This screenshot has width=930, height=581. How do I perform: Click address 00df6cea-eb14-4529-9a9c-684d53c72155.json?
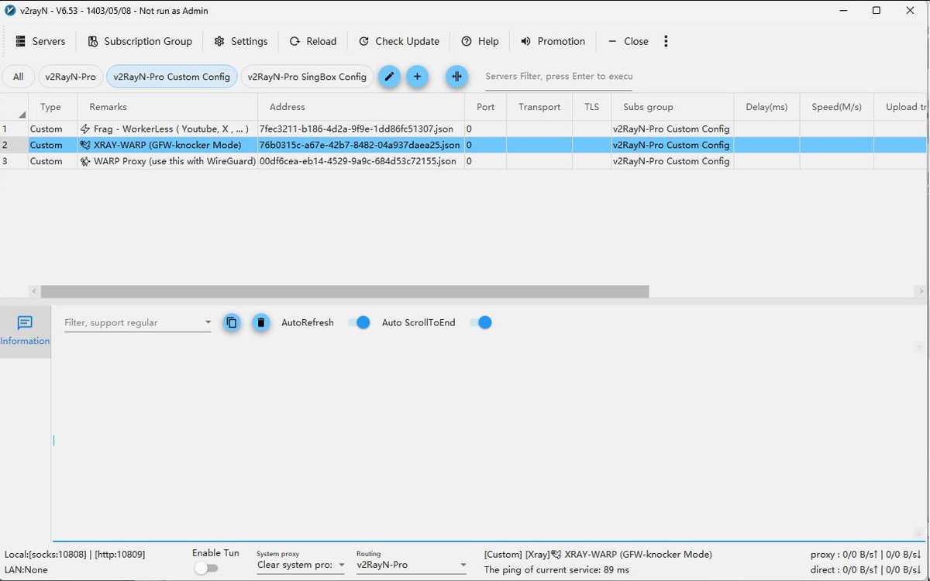click(357, 161)
